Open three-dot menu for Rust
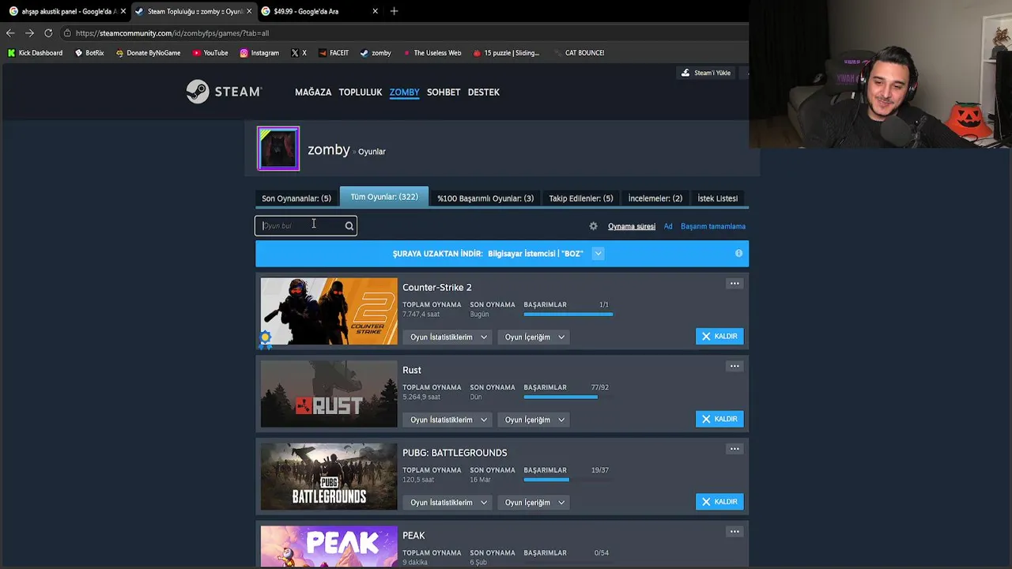Viewport: 1012px width, 569px height. (x=734, y=366)
